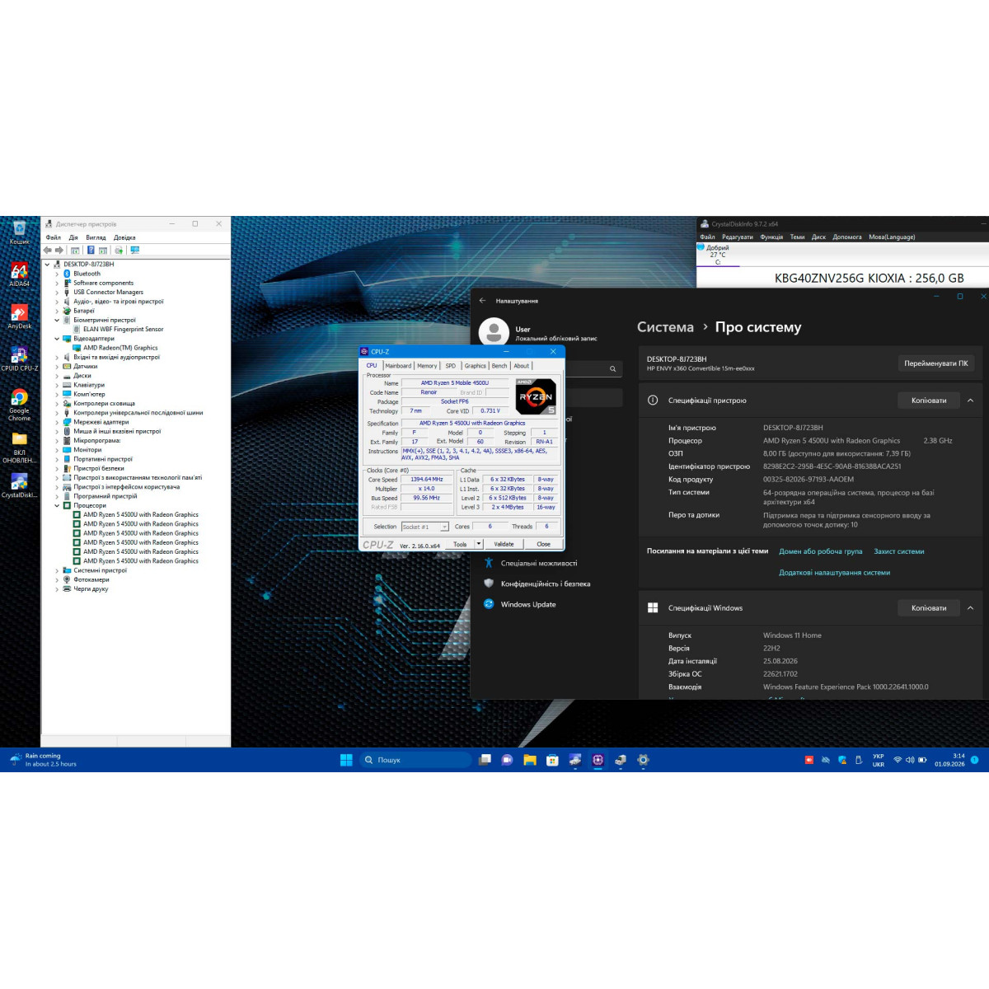
Task: Open the Вигляд menu in Device Manager
Action: (96, 237)
